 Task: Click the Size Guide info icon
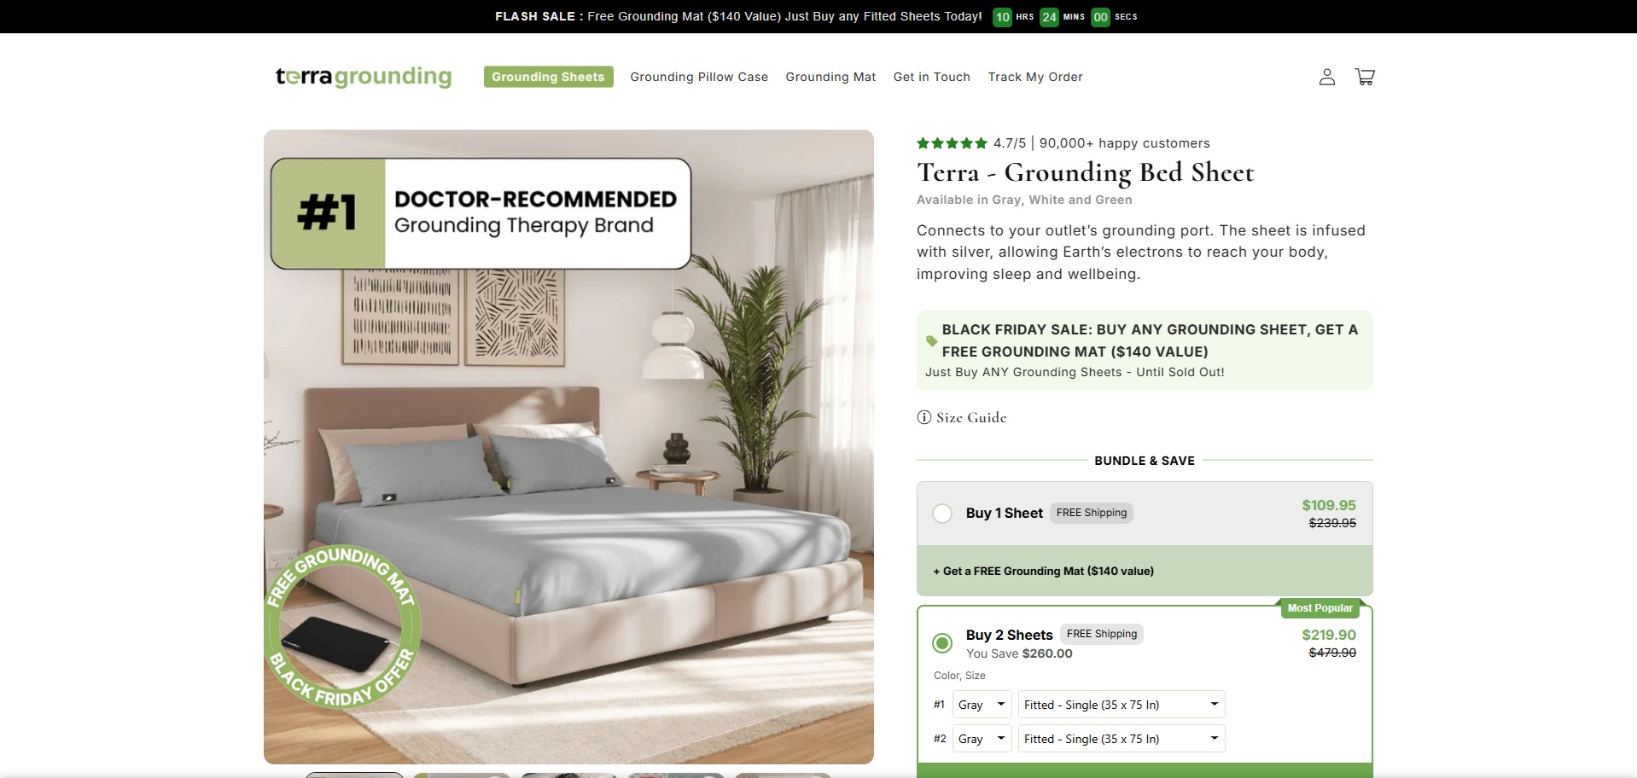click(923, 417)
